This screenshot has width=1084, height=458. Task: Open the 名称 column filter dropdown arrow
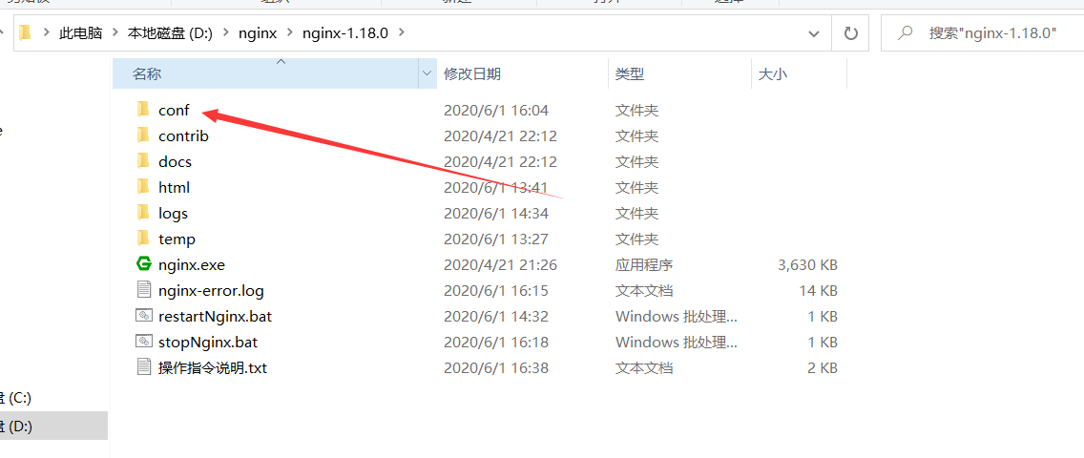[427, 73]
